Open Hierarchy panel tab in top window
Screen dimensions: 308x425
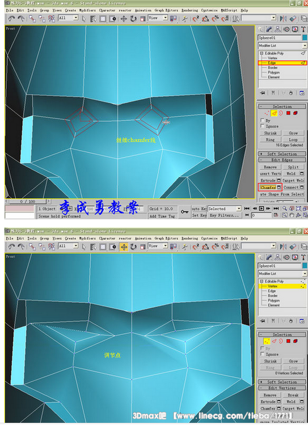click(x=277, y=29)
